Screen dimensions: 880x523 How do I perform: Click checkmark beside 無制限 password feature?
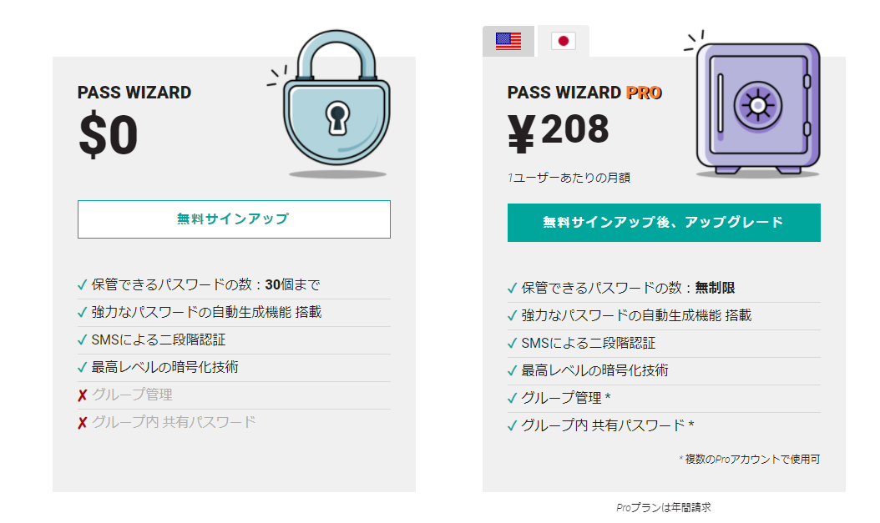click(512, 288)
